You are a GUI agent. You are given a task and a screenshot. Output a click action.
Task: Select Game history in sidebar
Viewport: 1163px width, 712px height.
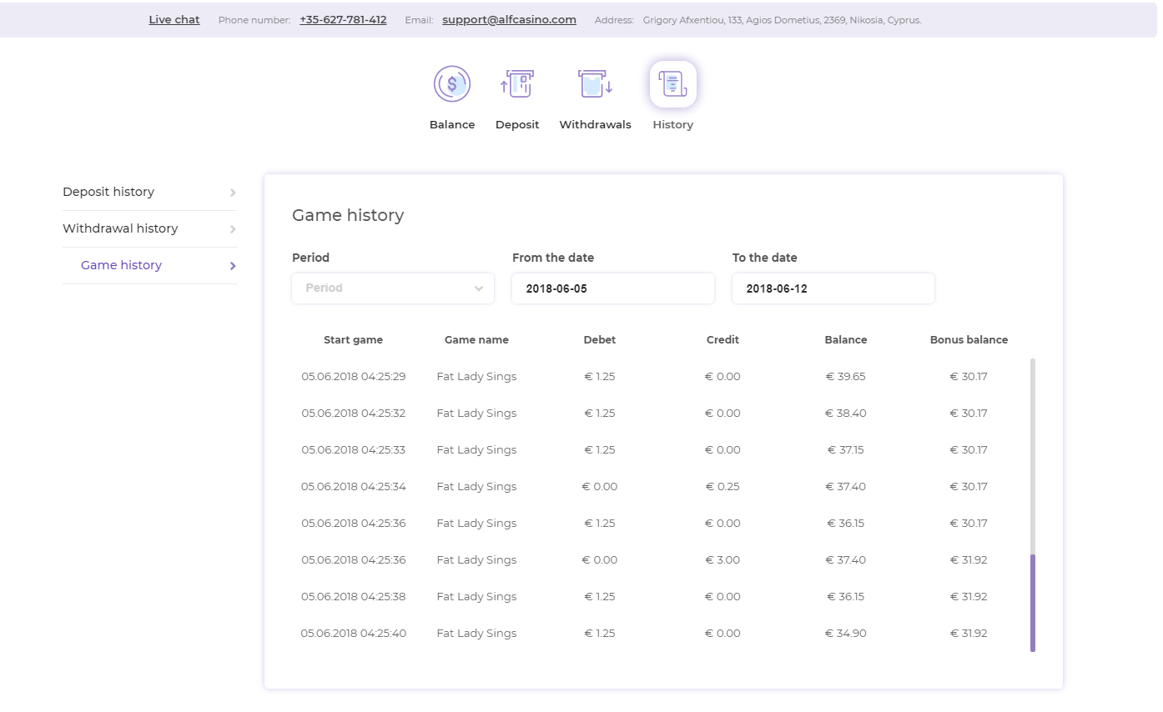pos(149,265)
